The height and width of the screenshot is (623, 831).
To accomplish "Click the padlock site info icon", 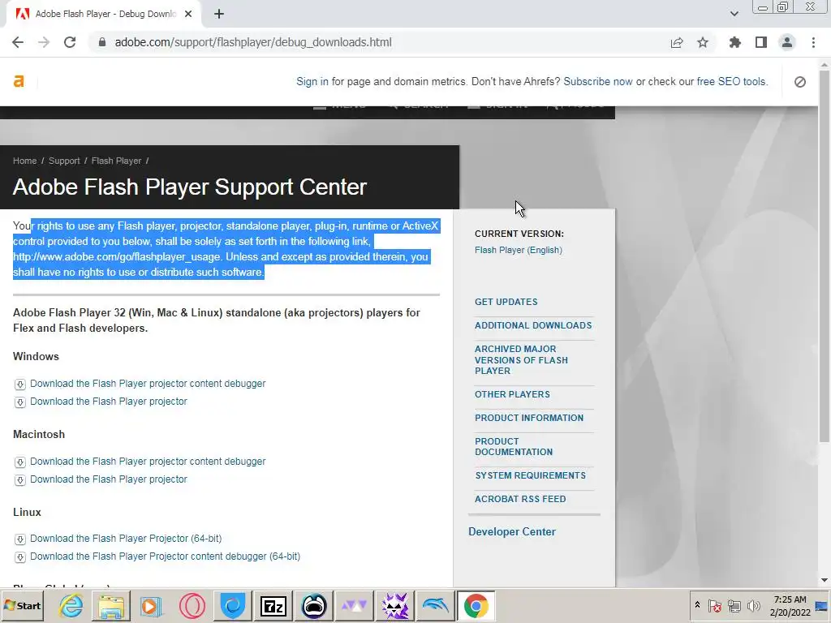I will tap(102, 42).
